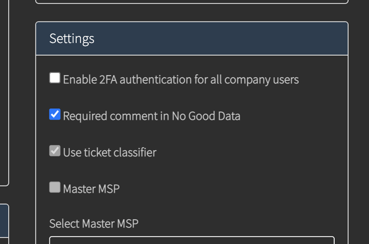The height and width of the screenshot is (244, 369).
Task: Enable 2FA authentication for all company users checkbox
Action: pyautogui.click(x=55, y=78)
